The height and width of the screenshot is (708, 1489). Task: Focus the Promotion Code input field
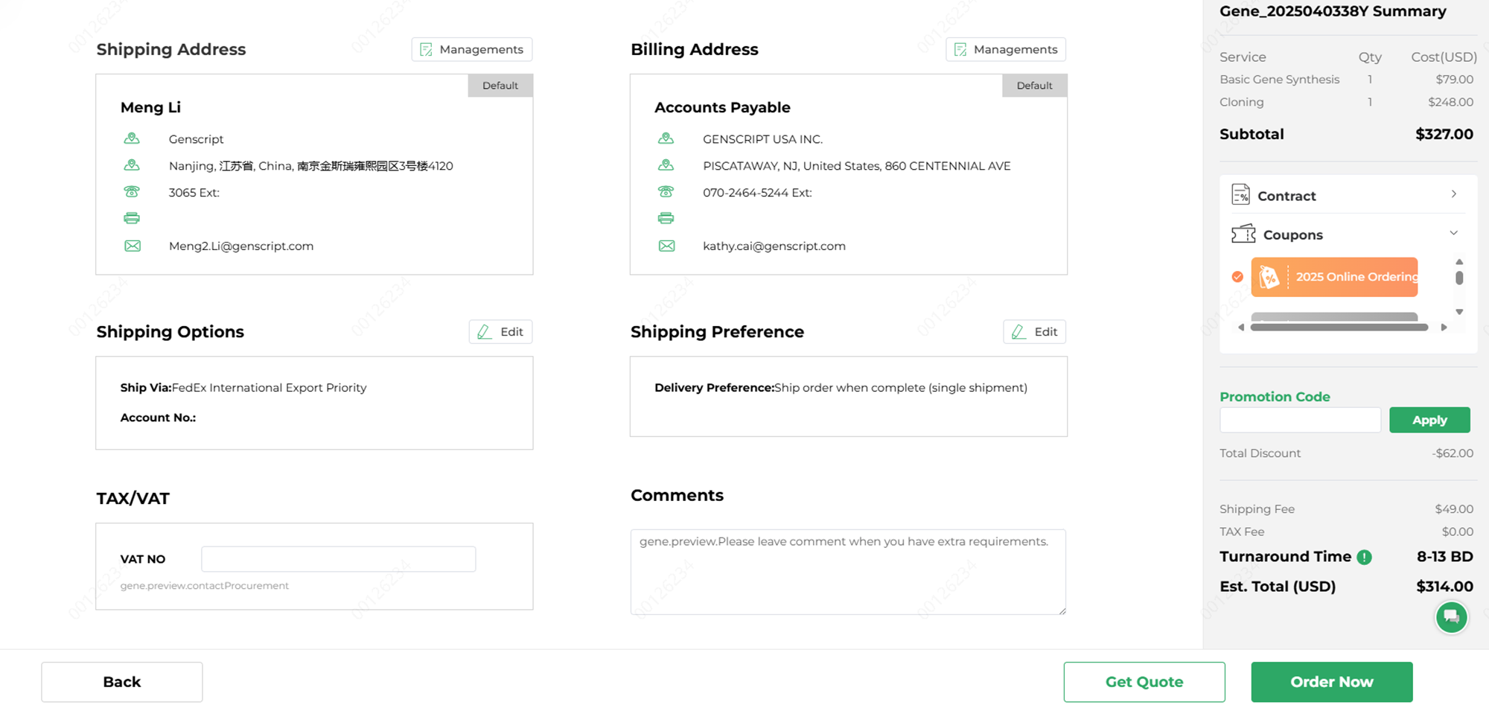tap(1300, 420)
